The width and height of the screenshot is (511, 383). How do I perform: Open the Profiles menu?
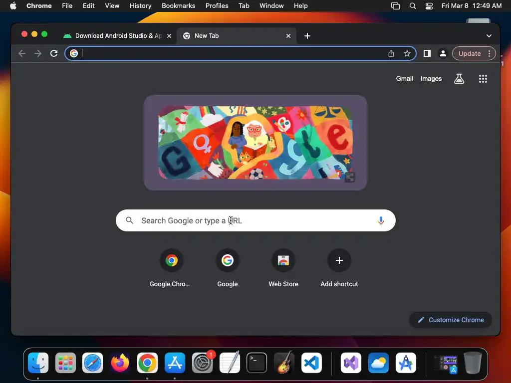click(217, 6)
